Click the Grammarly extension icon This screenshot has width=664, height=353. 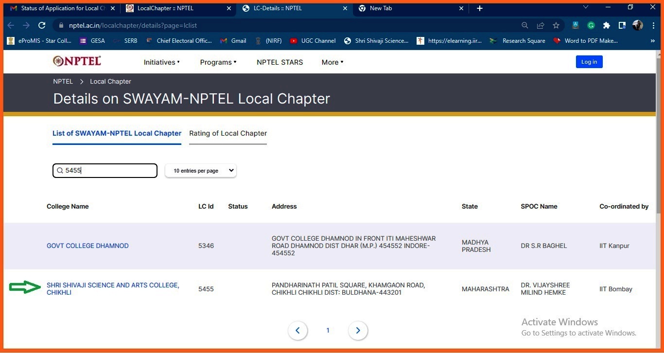click(591, 25)
